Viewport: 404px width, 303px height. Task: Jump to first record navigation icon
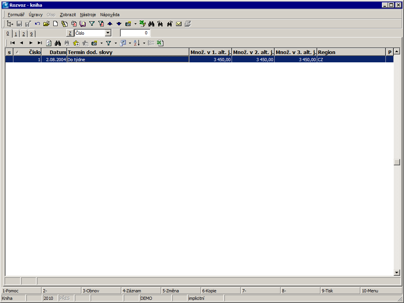tap(13, 43)
